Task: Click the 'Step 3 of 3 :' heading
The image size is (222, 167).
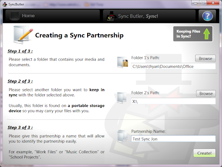Action: 20,128
